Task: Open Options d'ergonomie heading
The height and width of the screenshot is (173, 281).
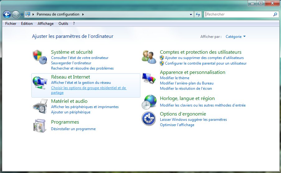Action: pyautogui.click(x=183, y=114)
